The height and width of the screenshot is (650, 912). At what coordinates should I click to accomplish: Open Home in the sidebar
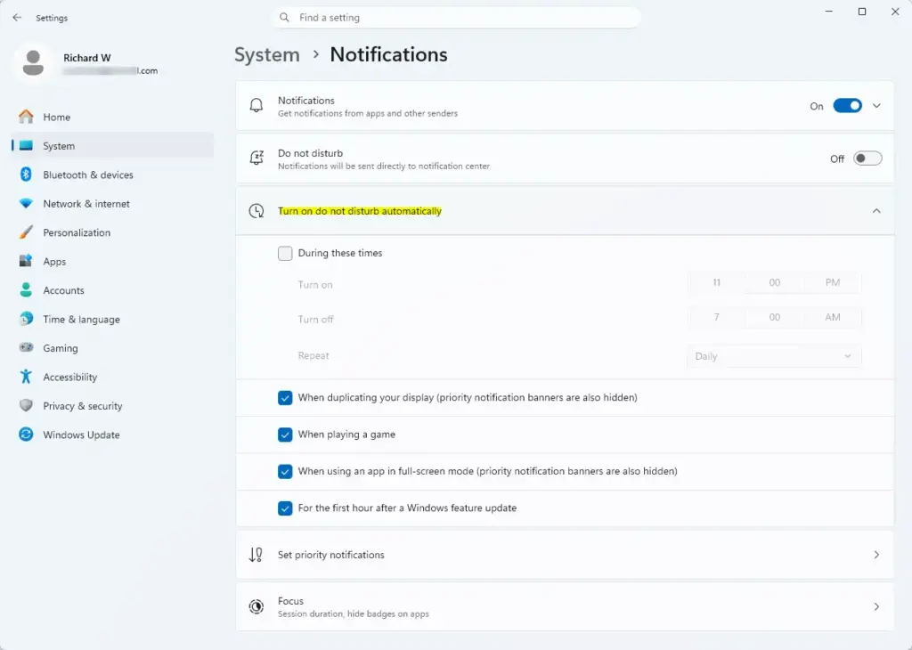click(113, 117)
